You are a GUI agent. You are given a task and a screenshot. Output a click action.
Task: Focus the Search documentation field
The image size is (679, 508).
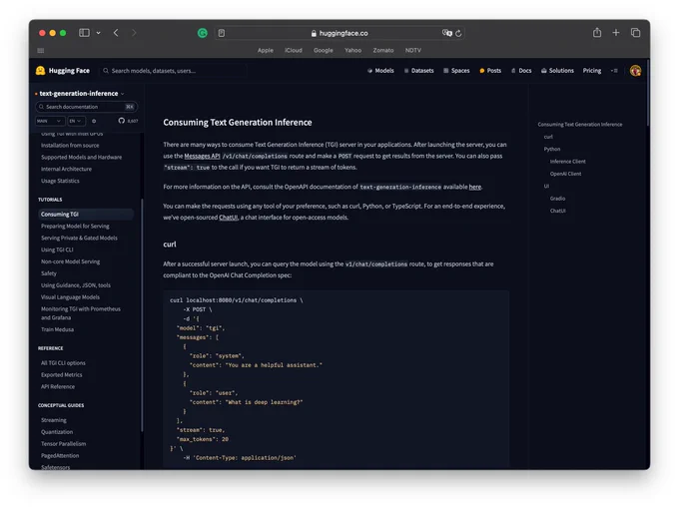click(87, 107)
